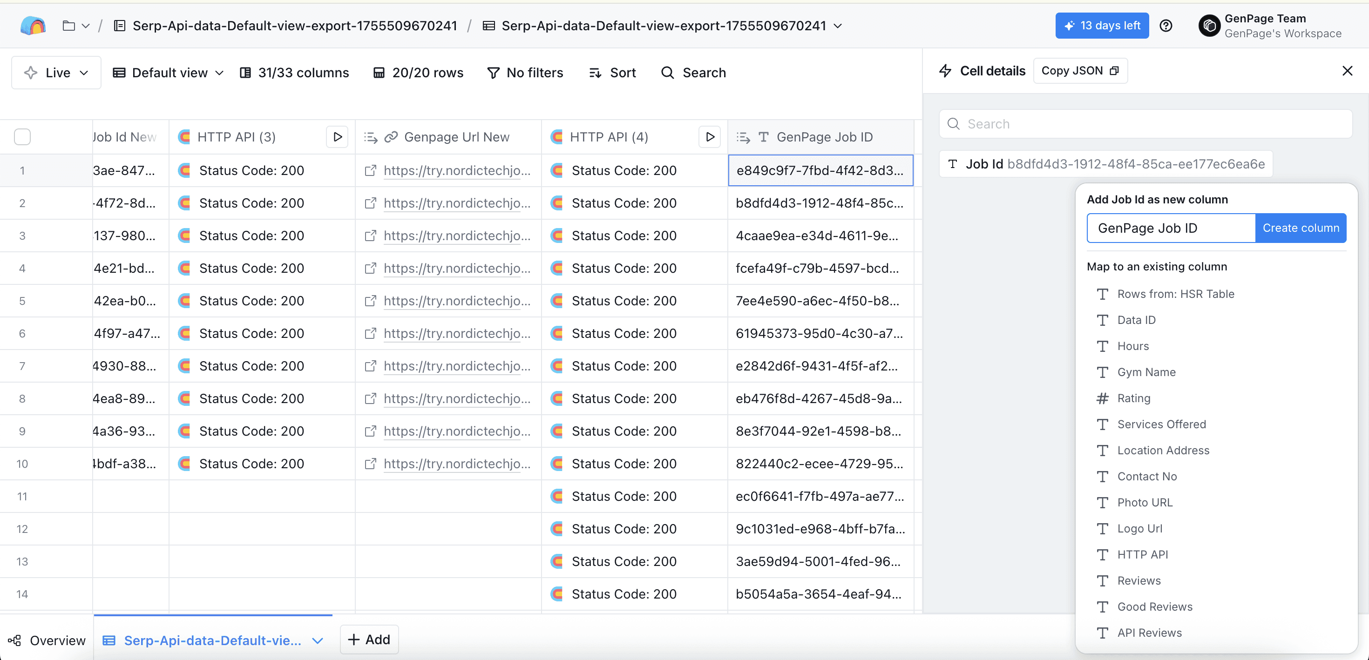Expand the Live mode dropdown
This screenshot has width=1369, height=660.
(x=56, y=73)
